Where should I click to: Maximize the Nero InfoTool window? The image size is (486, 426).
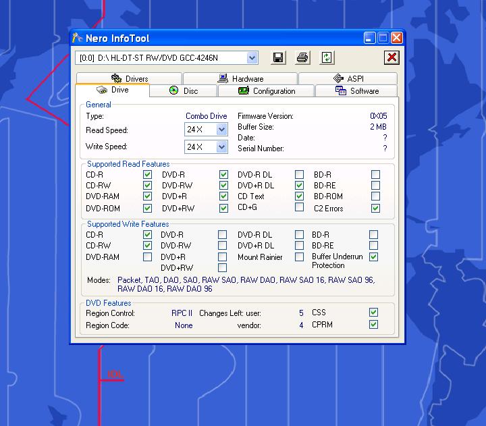point(383,38)
